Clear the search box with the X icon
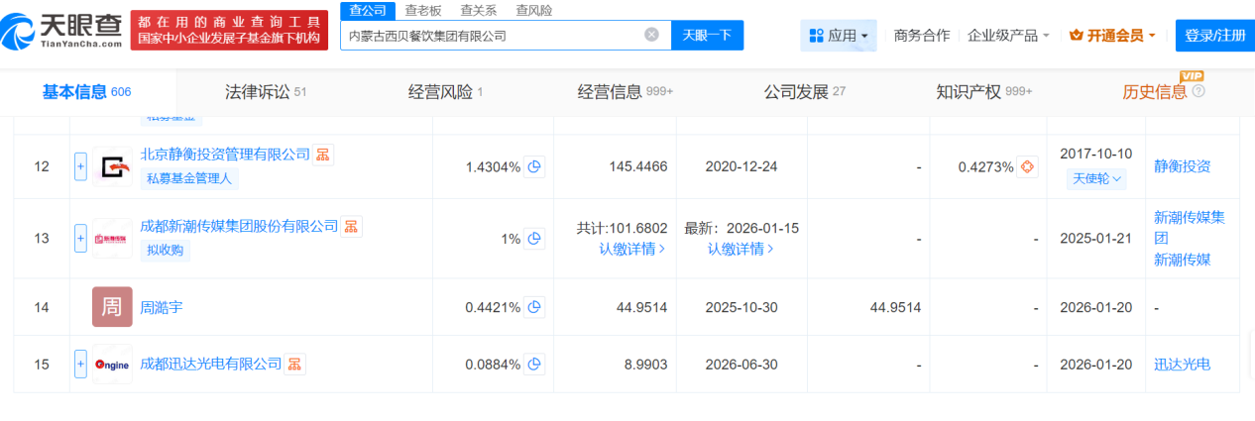 651,35
